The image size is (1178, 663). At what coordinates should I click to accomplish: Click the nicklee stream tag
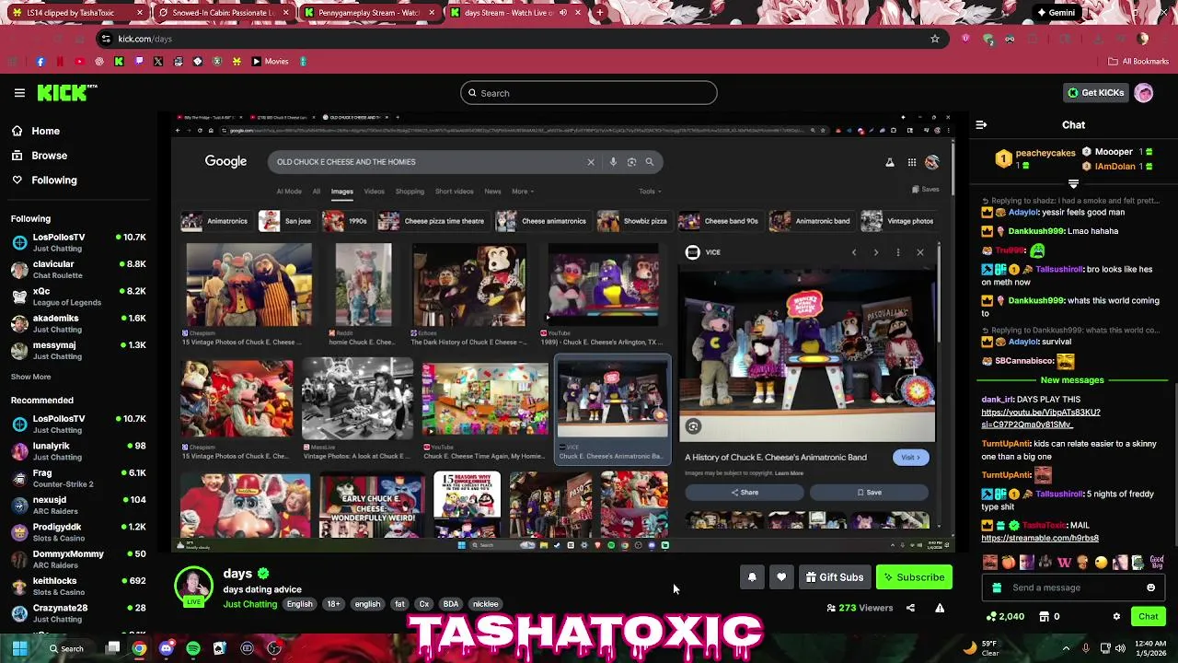(x=485, y=604)
